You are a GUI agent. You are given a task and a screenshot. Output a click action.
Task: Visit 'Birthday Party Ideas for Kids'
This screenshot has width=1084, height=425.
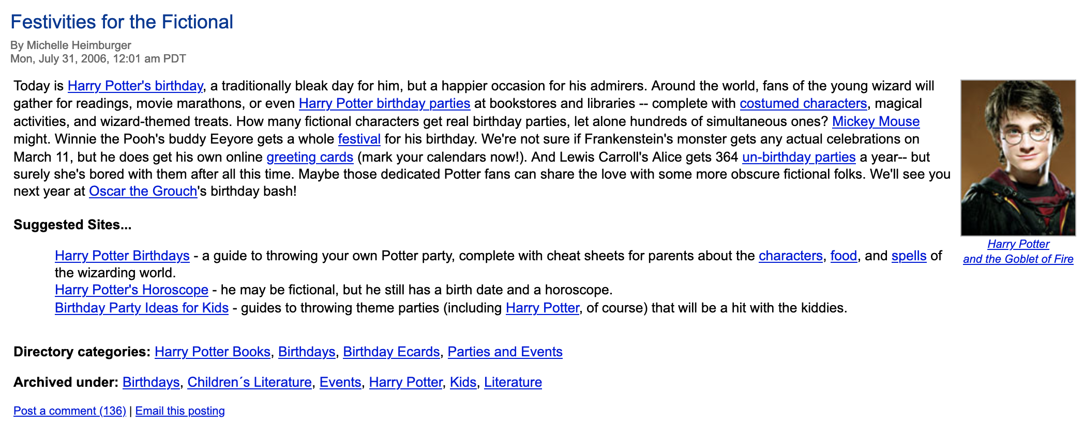point(142,308)
